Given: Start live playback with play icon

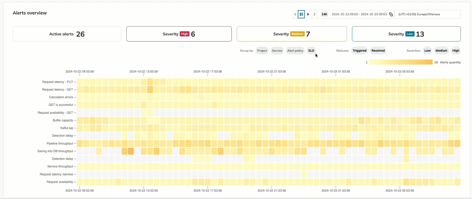Looking at the screenshot, I should pyautogui.click(x=308, y=14).
